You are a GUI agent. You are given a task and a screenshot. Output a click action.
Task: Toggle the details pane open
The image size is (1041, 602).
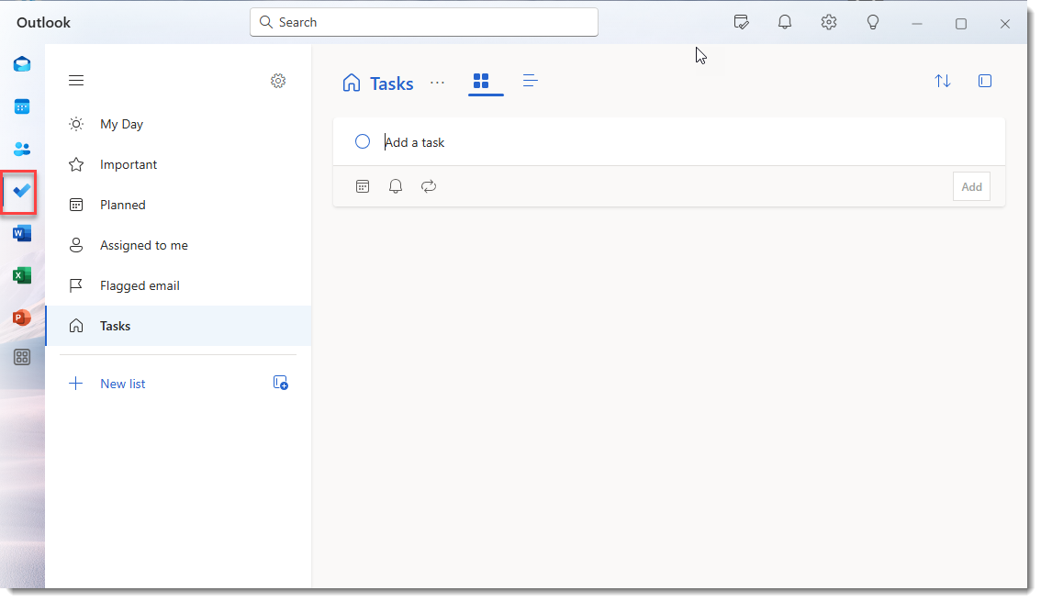pos(984,81)
